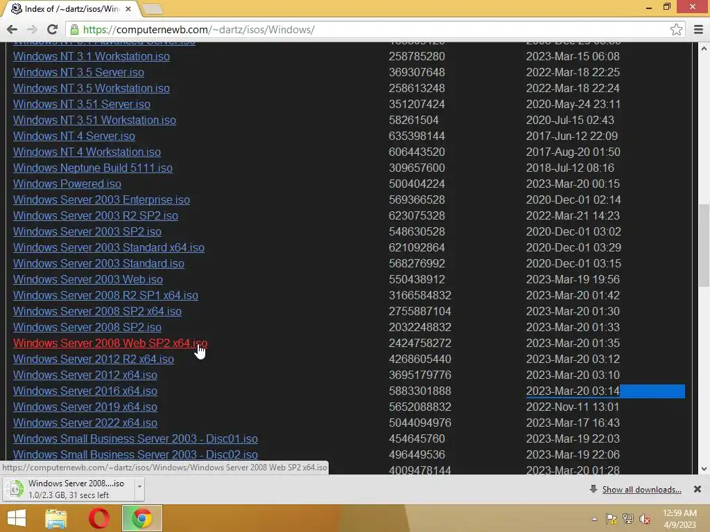Open a new tab
Screen dimensions: 710x532
tap(152, 8)
